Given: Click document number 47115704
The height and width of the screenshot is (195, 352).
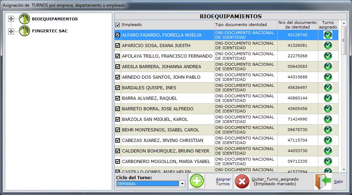Looking at the screenshot, I should tap(297, 140).
